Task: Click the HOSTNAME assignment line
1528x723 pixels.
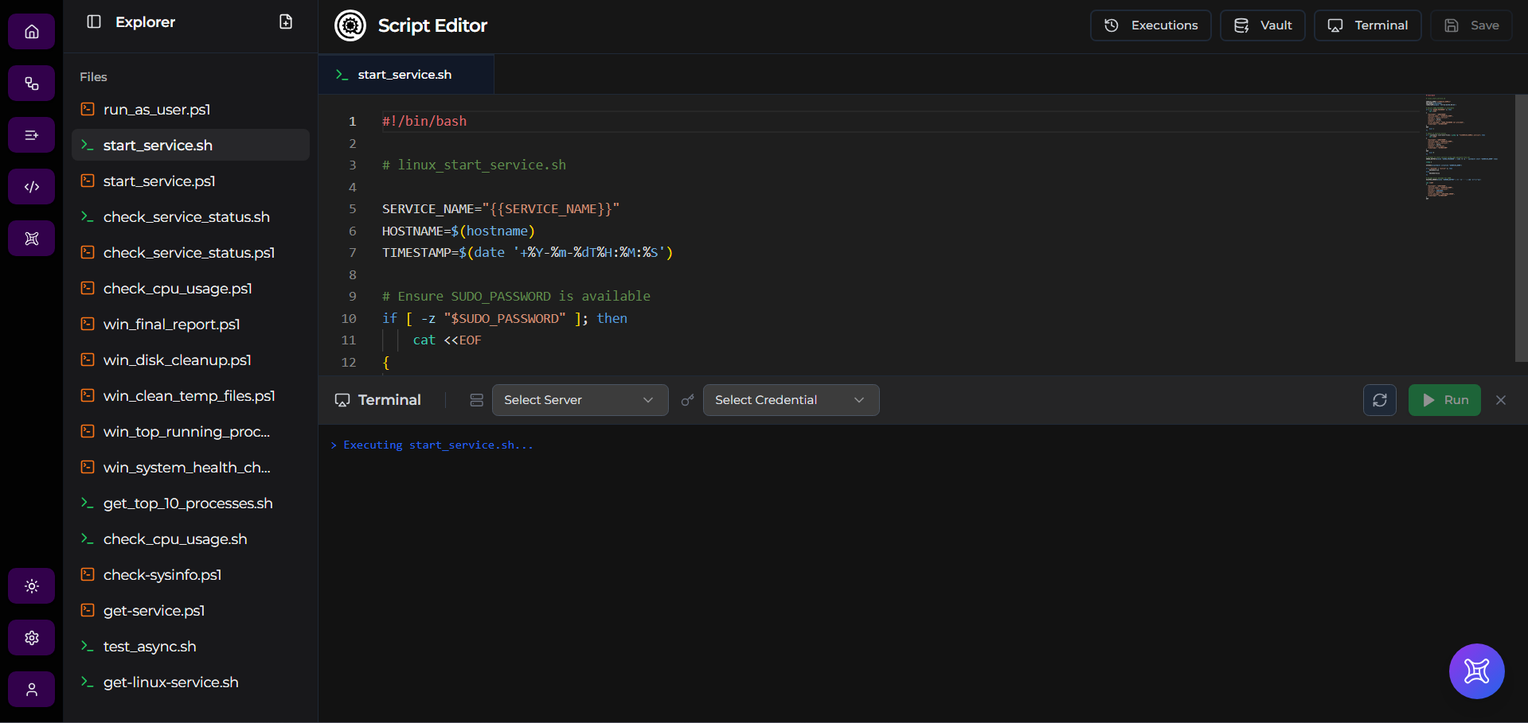Action: 459,231
